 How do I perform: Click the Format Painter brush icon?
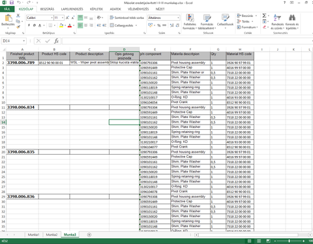click(x=18, y=27)
